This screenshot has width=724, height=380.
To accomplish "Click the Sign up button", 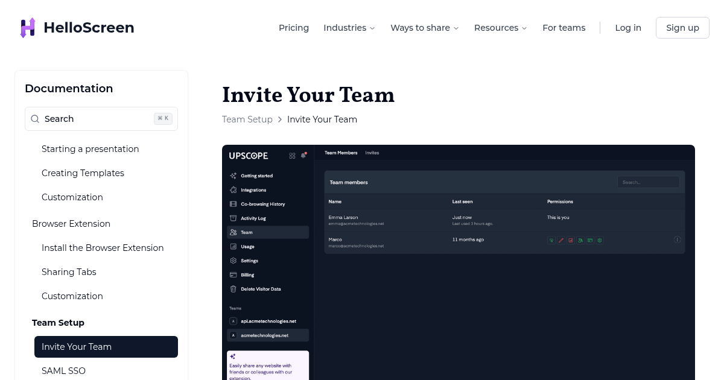I will click(x=682, y=28).
